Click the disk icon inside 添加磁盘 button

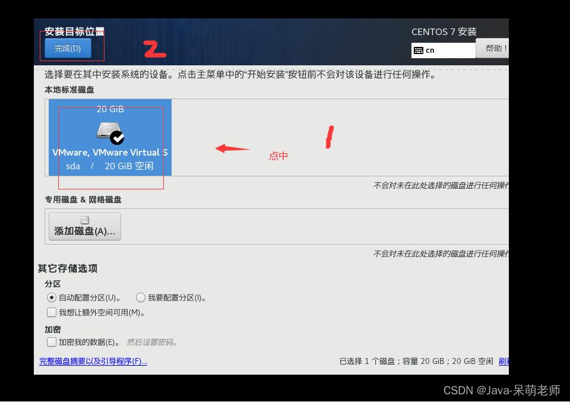tap(84, 220)
